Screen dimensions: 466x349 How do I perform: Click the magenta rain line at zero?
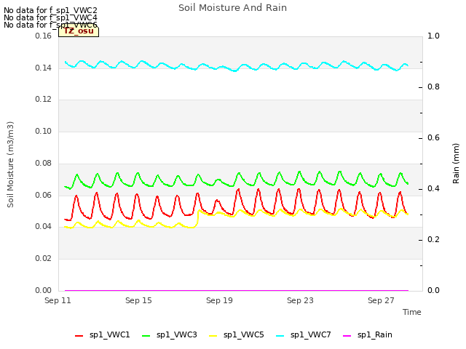coord(237,290)
